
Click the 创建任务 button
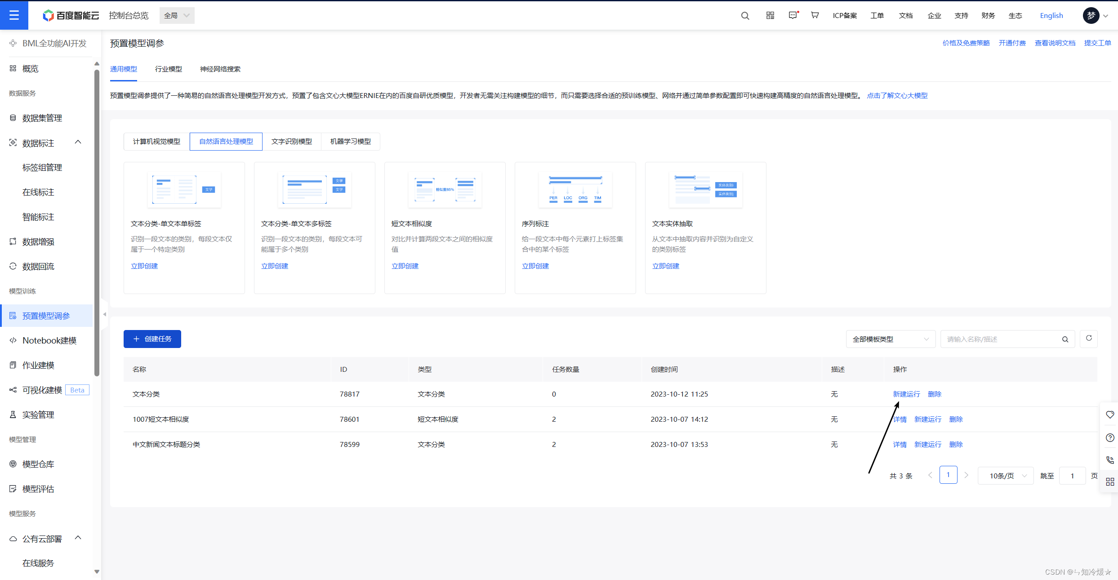pyautogui.click(x=152, y=339)
